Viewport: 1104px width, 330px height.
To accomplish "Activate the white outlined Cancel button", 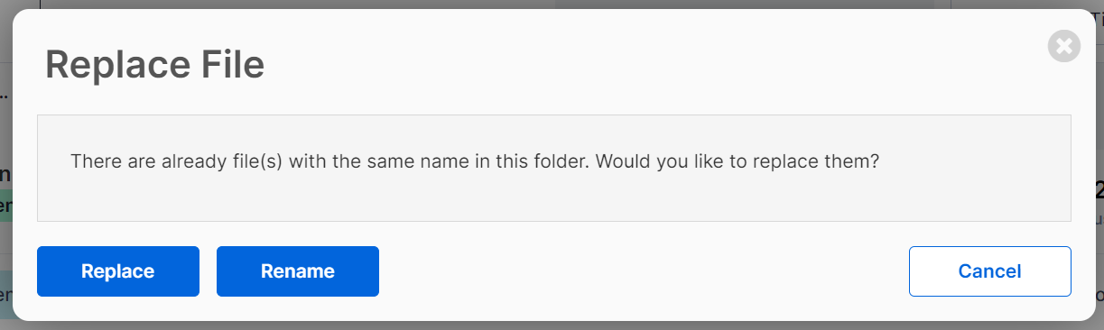I will click(x=989, y=271).
